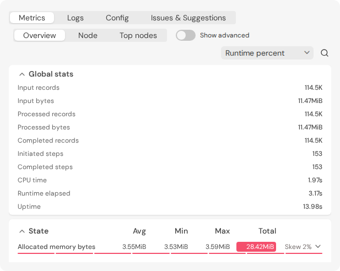Select the Node sub-tab
This screenshot has height=271, width=340.
[x=88, y=35]
